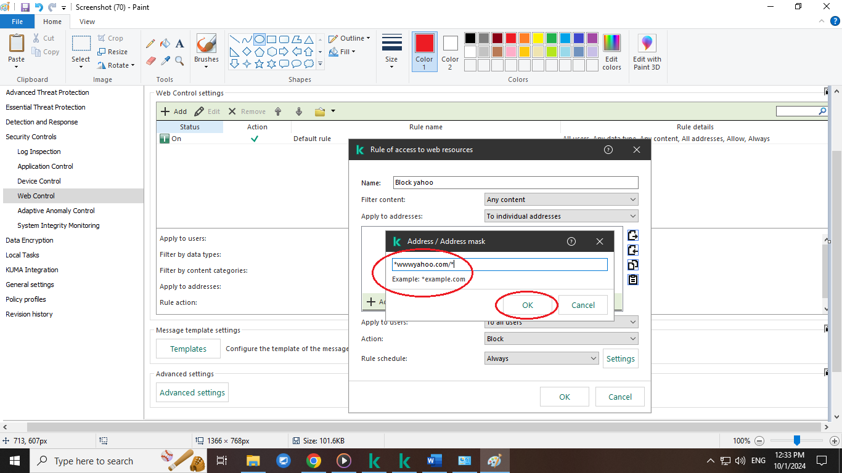Click Cancel in Address mask dialog
Viewport: 842px width, 473px height.
pyautogui.click(x=583, y=305)
